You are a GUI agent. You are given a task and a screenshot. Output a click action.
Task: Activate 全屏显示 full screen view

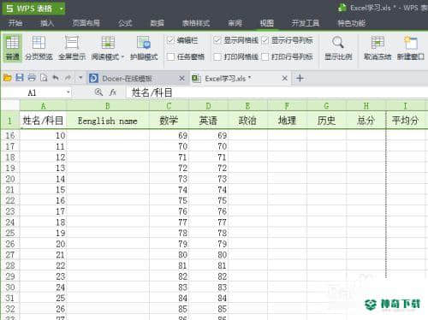tap(72, 48)
